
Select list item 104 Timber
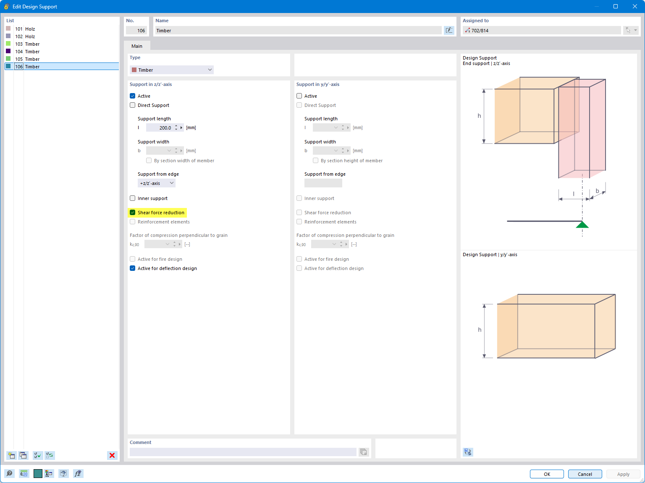(x=62, y=52)
